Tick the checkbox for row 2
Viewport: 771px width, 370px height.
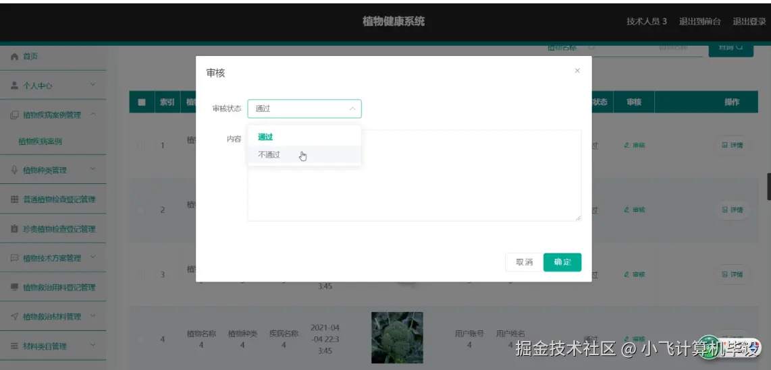142,210
